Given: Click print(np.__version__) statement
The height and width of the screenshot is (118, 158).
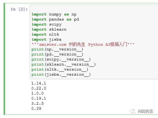Looking at the screenshot, I should click(x=57, y=50).
